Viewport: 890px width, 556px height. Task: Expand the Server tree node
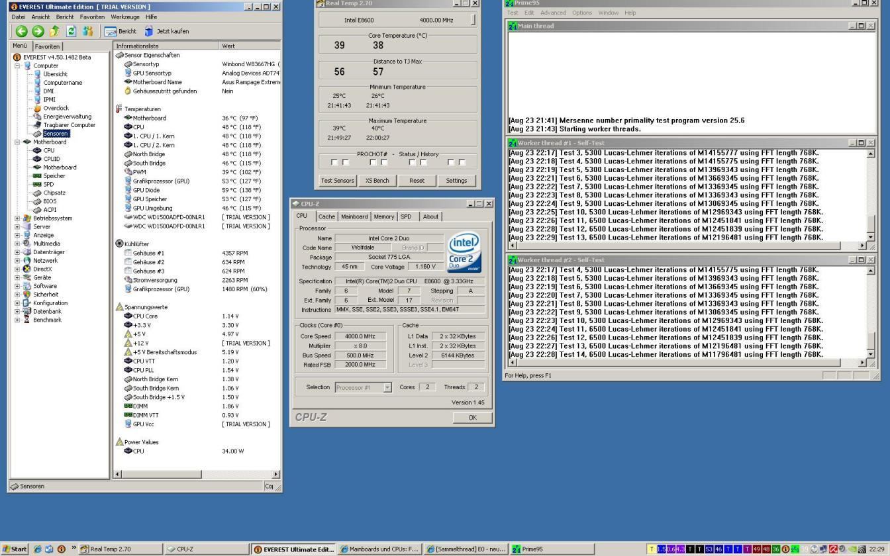[17, 227]
